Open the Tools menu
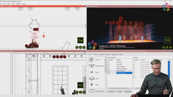The width and height of the screenshot is (173, 97). click(13, 4)
